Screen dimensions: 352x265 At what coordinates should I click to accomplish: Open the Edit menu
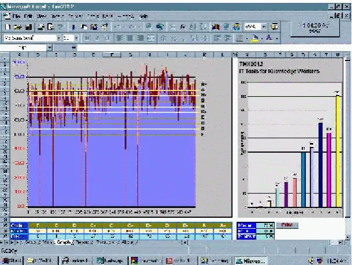point(28,16)
